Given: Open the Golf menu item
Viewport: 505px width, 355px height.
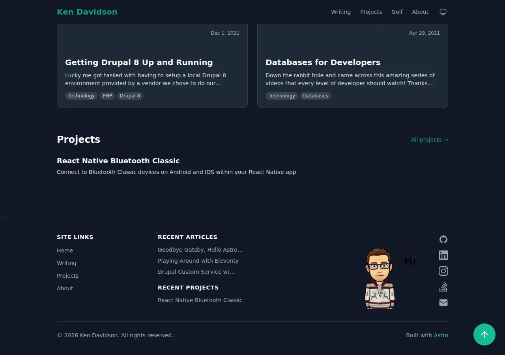Looking at the screenshot, I should click(x=397, y=12).
